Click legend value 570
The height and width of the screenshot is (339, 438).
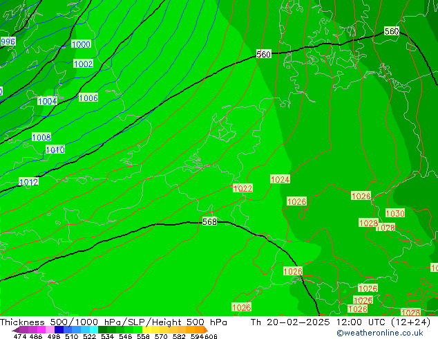tap(161, 336)
